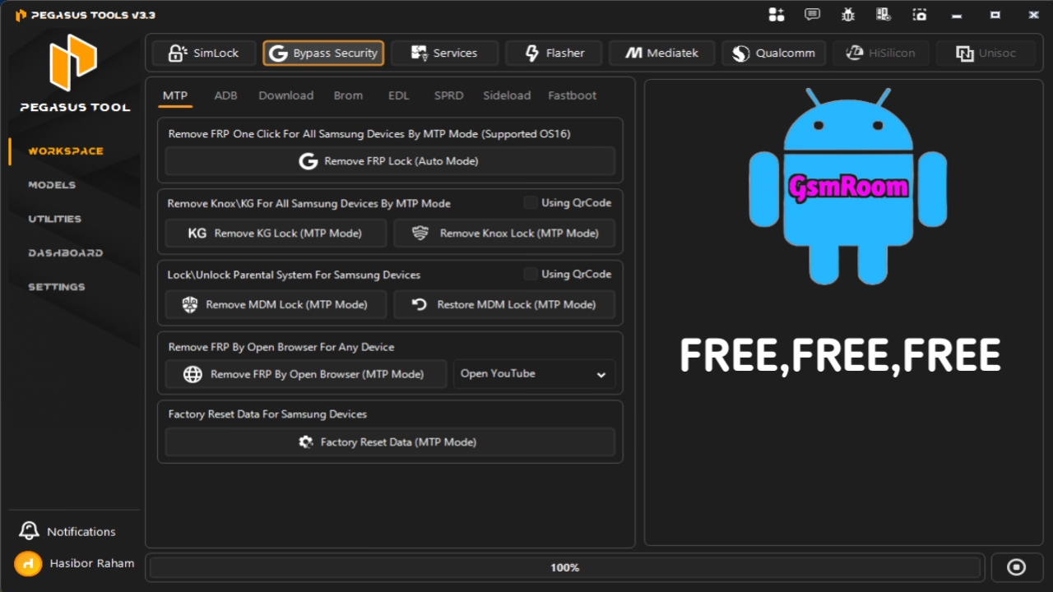
Task: Switch to the ADB tab
Action: (x=225, y=95)
